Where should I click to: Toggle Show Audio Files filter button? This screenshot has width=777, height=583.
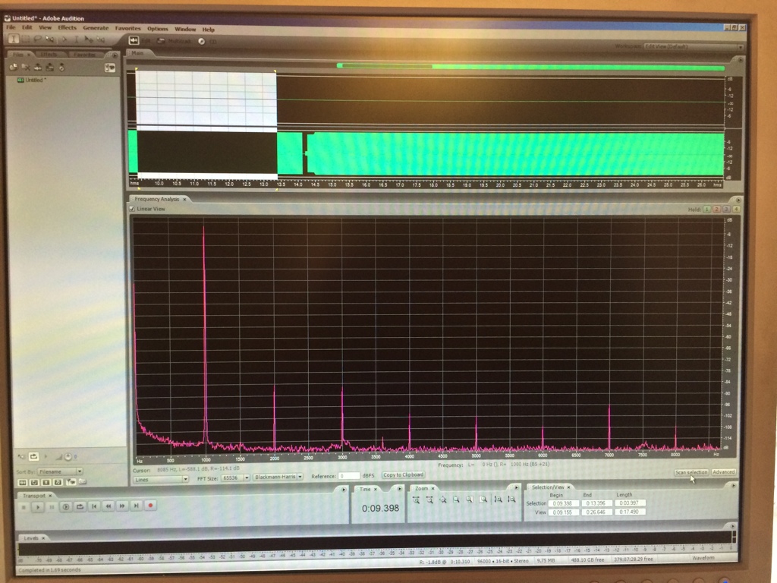pyautogui.click(x=22, y=482)
